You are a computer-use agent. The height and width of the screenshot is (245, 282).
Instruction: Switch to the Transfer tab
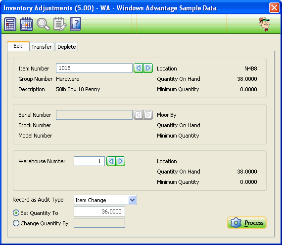42,47
